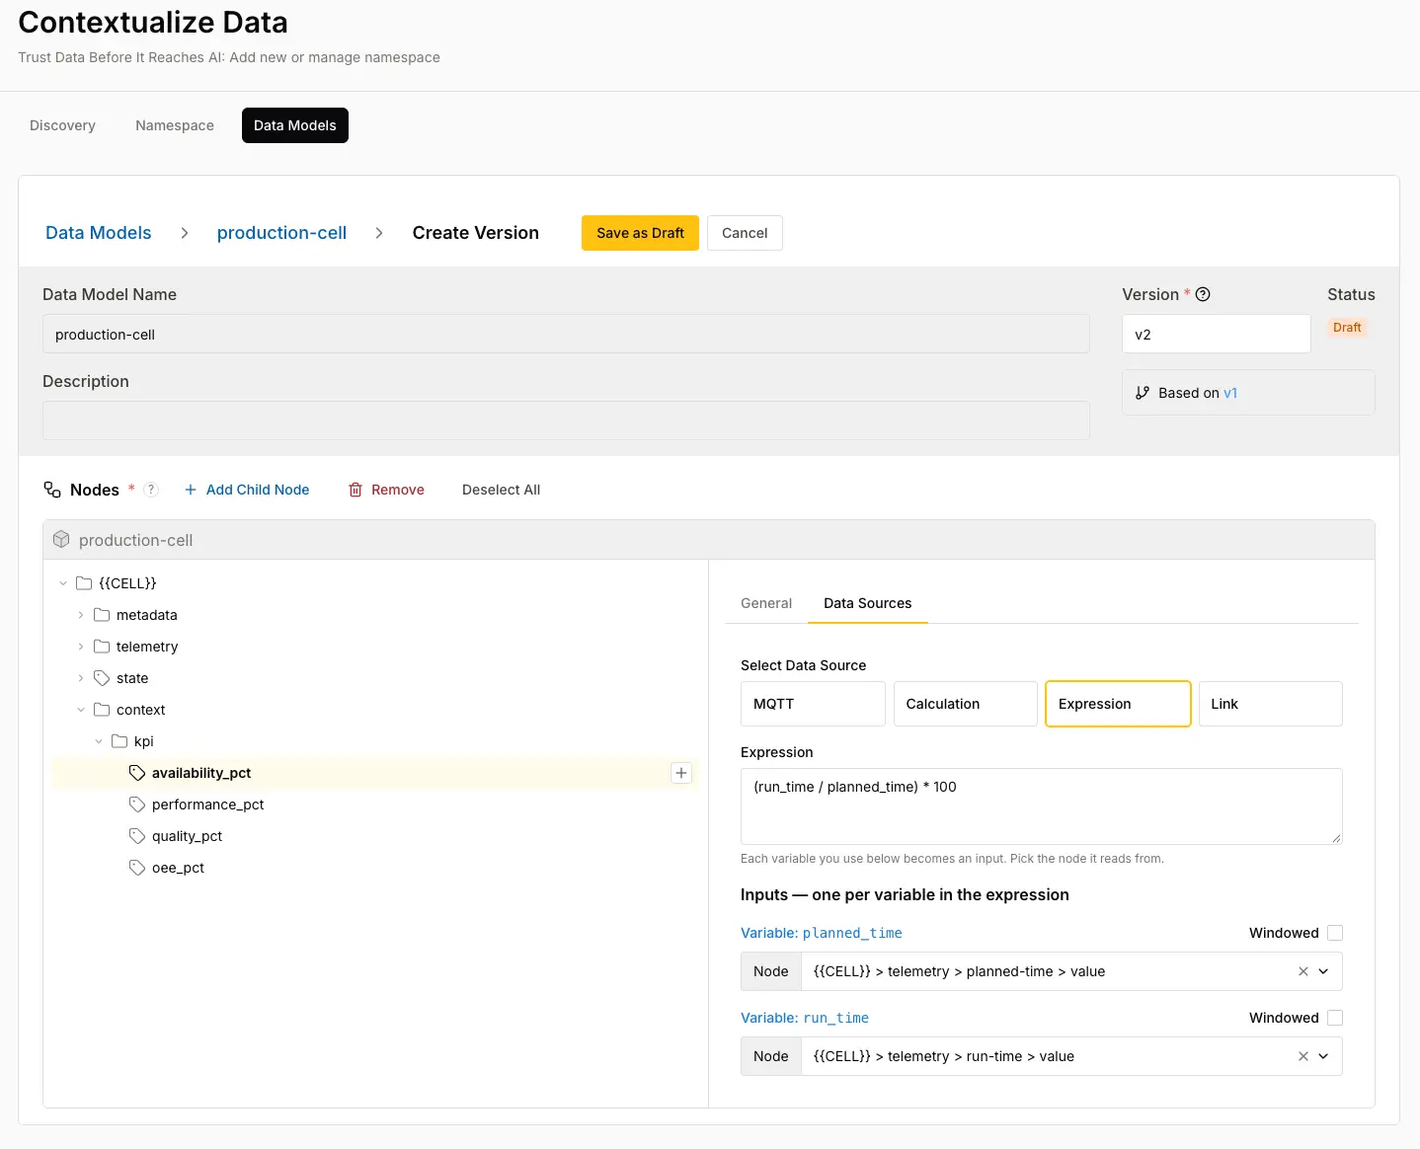The width and height of the screenshot is (1420, 1149).
Task: Click the folder icon of kpi
Action: (119, 741)
